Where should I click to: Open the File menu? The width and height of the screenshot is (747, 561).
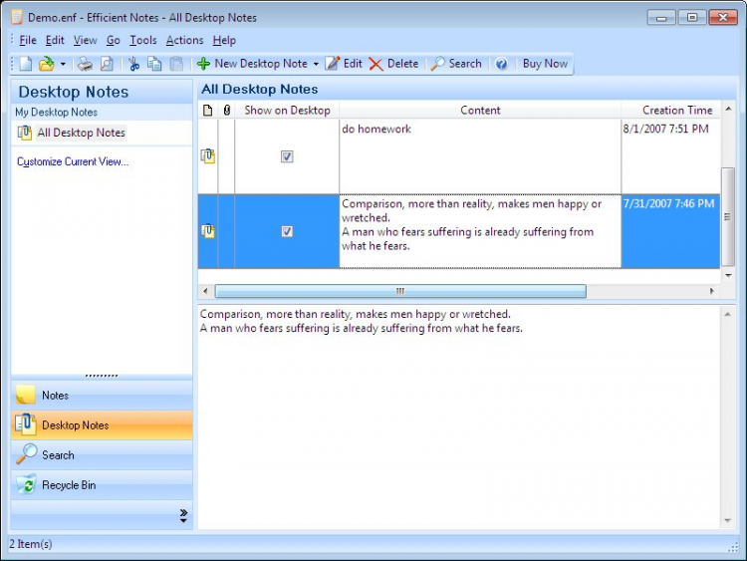click(28, 40)
